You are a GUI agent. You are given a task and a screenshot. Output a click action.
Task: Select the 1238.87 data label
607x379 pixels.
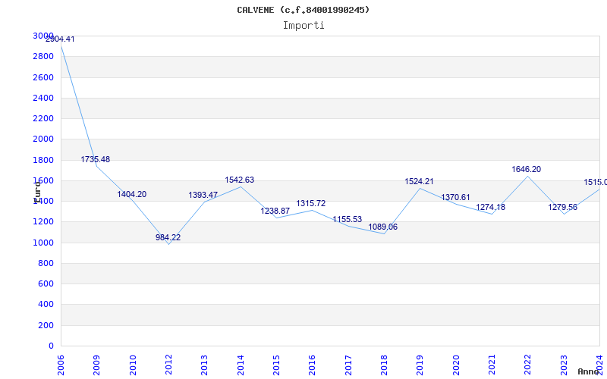point(275,211)
